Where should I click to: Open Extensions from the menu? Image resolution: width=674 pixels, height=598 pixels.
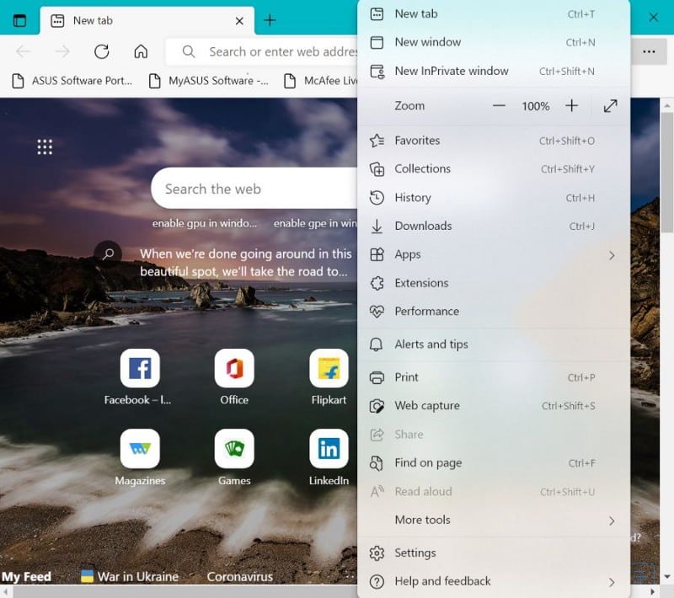point(494,283)
